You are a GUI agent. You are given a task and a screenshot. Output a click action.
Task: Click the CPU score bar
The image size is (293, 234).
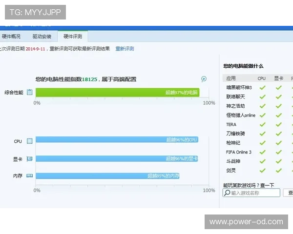117,139
